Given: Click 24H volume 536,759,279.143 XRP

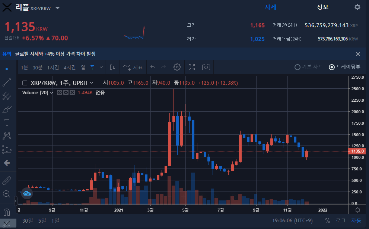Looking at the screenshot, I should (x=331, y=25).
